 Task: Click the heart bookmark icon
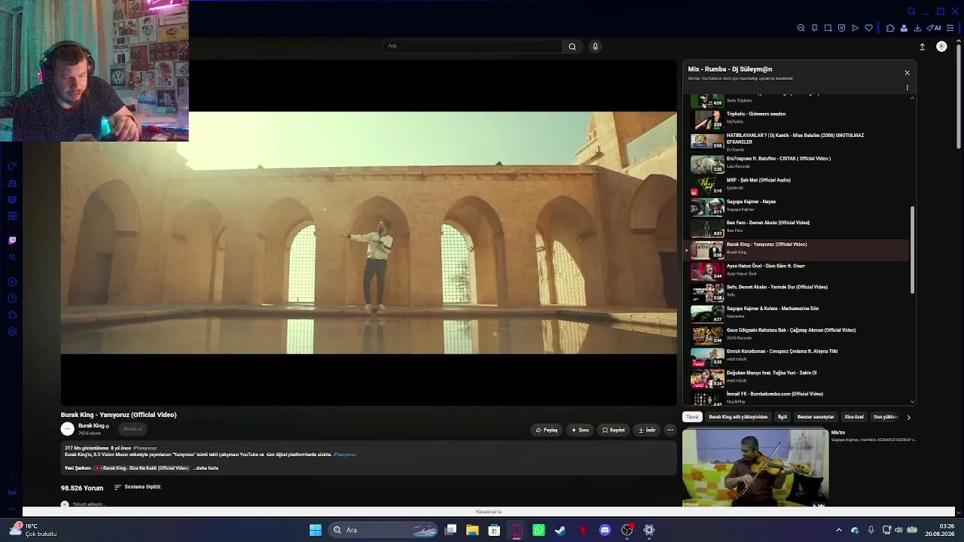[868, 28]
